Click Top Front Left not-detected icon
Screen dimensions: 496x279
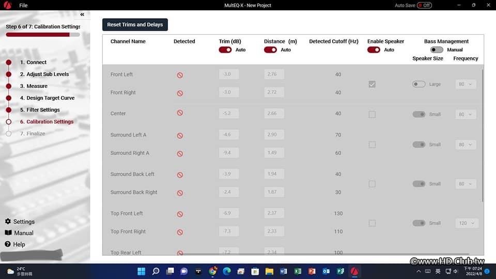click(x=180, y=214)
